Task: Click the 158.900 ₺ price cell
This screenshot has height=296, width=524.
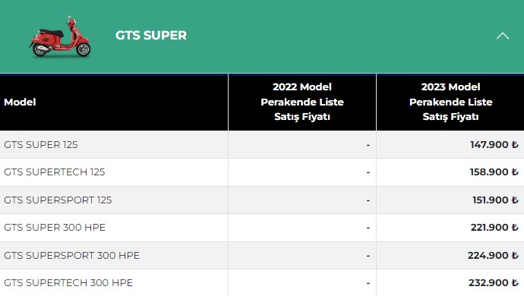Action: coord(450,172)
